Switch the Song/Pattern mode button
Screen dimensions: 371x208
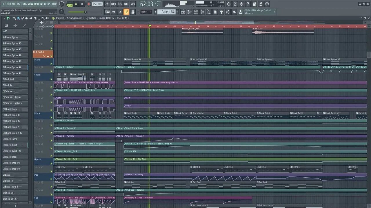click(70, 4)
